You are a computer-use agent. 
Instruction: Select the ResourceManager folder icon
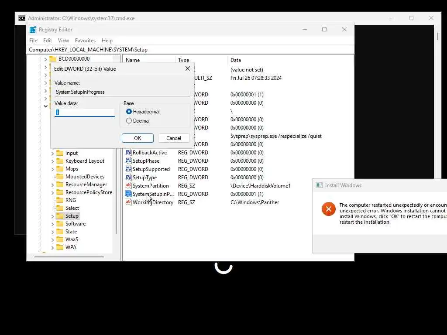click(x=59, y=185)
